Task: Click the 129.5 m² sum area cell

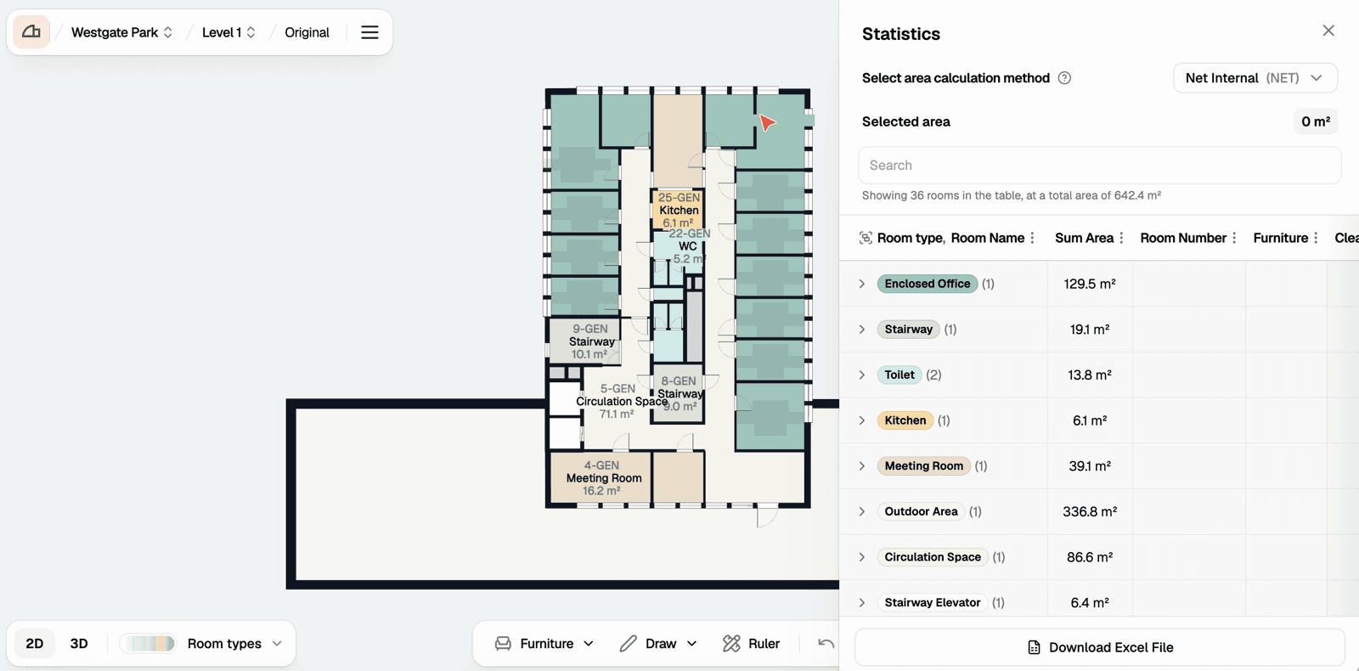Action: pyautogui.click(x=1090, y=284)
